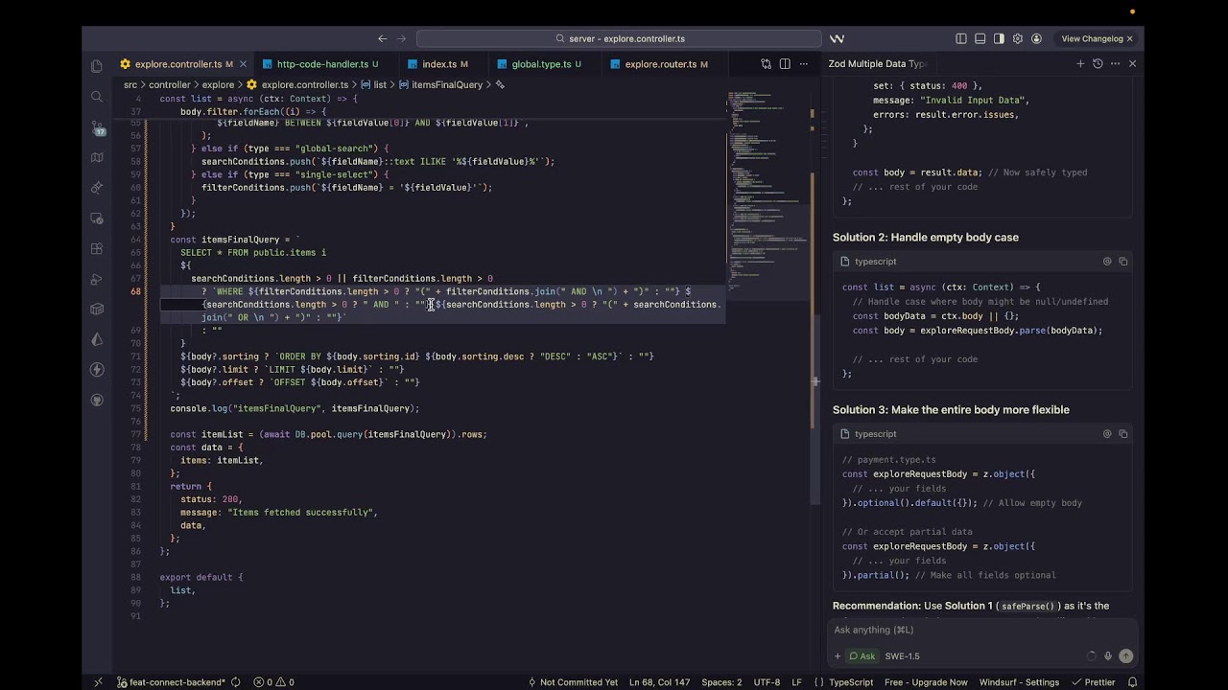Click View Changelog button
Screen dimensions: 1228x690
1092,39
